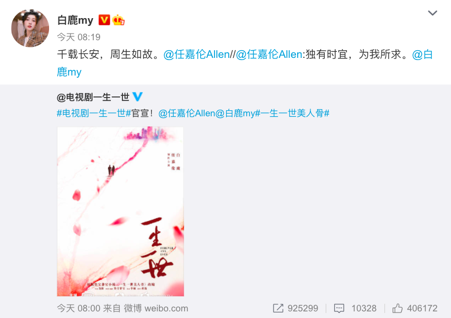Open @白鹿my mention in reposted text
This screenshot has width=451, height=318.
235,114
